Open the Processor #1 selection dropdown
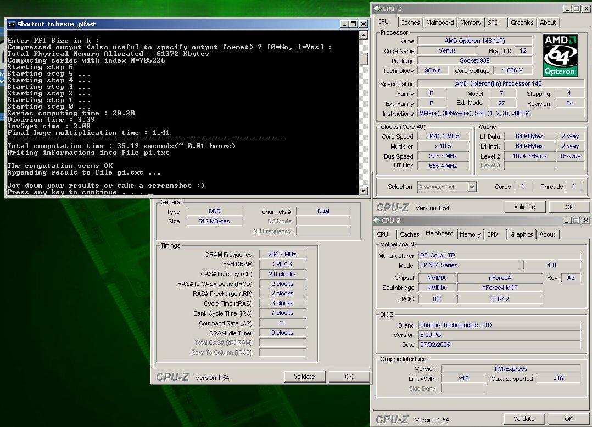Screen dimensions: 592x427 (472, 187)
